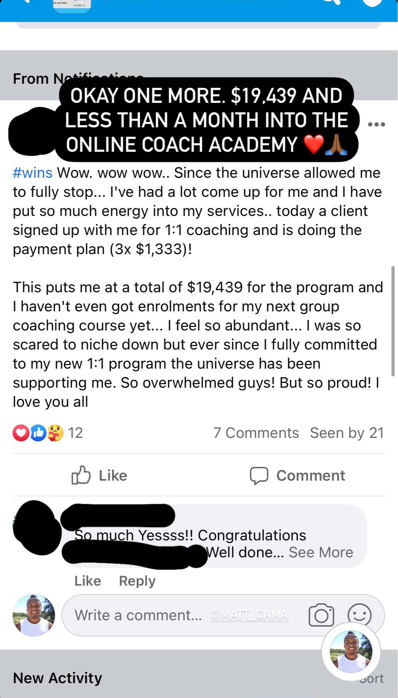Screen dimensions: 398x698
Task: Open the Sort option for New Activity
Action: pyautogui.click(x=371, y=678)
